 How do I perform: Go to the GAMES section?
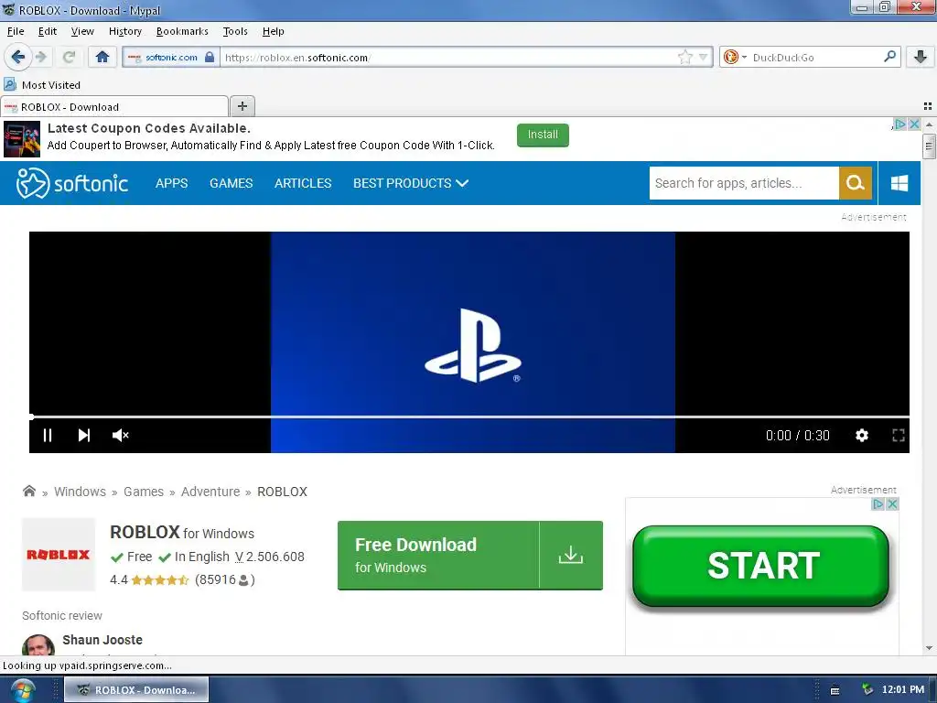click(232, 183)
